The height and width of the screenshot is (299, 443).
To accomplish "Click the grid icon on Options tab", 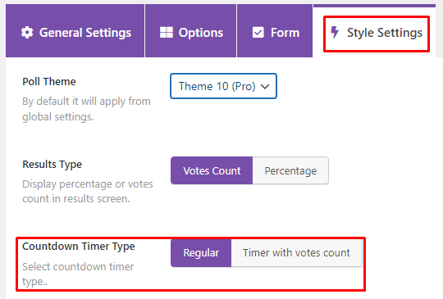I will (x=166, y=33).
